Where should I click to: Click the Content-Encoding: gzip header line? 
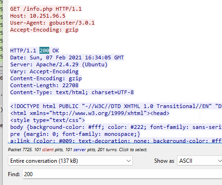46,78
